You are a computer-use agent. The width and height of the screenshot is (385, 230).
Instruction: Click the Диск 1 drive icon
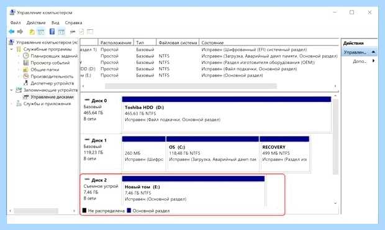(87, 140)
